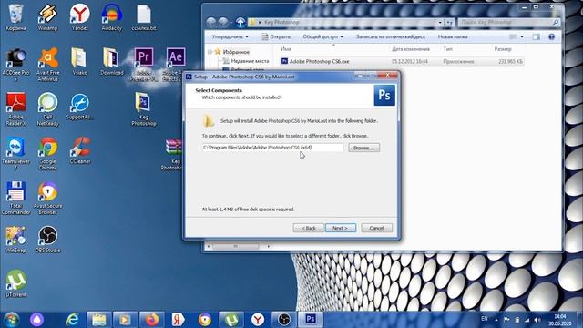The height and width of the screenshot is (328, 583).
Task: Click the Explorer search box
Action: pyautogui.click(x=508, y=22)
